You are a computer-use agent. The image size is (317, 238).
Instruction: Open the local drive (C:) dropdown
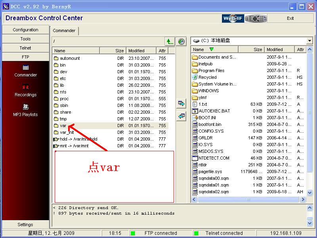coord(309,41)
